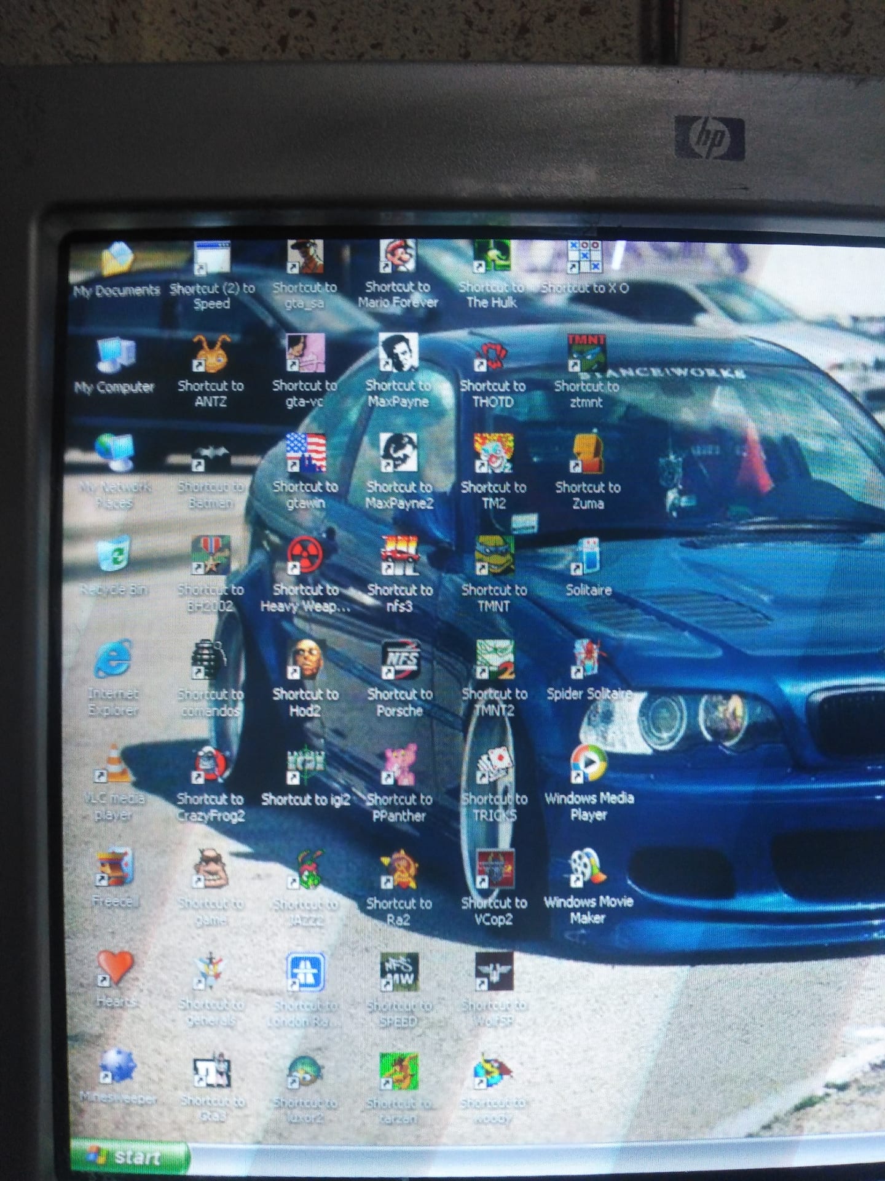The image size is (885, 1181).
Task: Launch the Windows Media Player icon
Action: (x=589, y=764)
